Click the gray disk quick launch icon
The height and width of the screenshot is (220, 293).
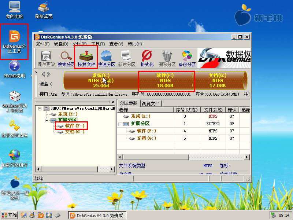(58, 215)
